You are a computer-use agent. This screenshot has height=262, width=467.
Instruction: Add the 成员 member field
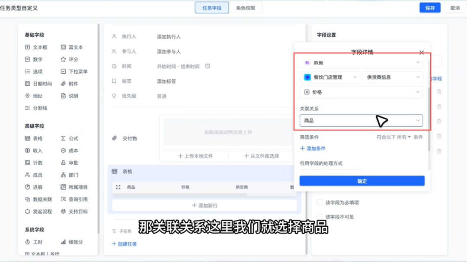[x=34, y=175]
